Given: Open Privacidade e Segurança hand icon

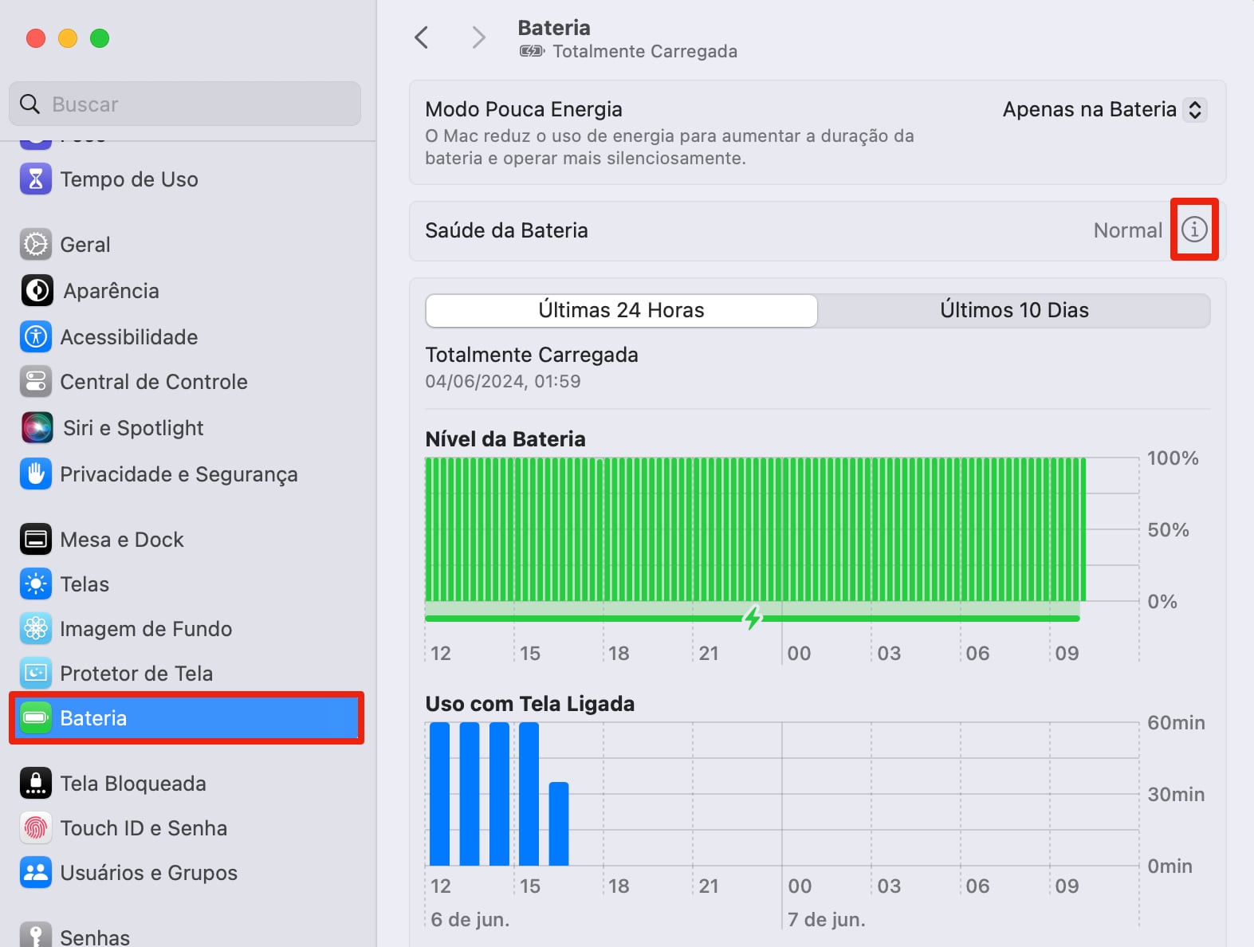Looking at the screenshot, I should point(36,474).
